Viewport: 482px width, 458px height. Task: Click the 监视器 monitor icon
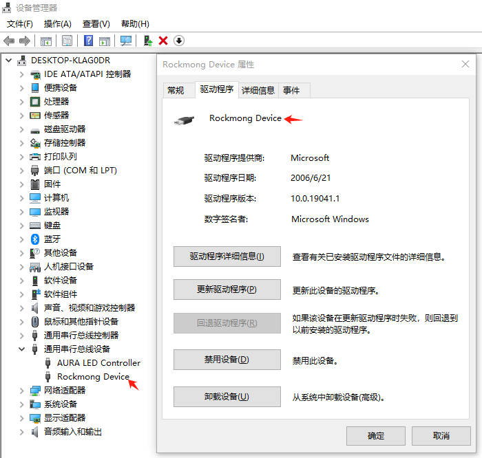[35, 212]
